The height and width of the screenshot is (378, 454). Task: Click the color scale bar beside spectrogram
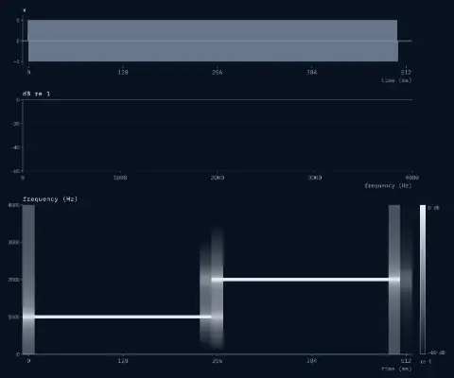point(423,280)
